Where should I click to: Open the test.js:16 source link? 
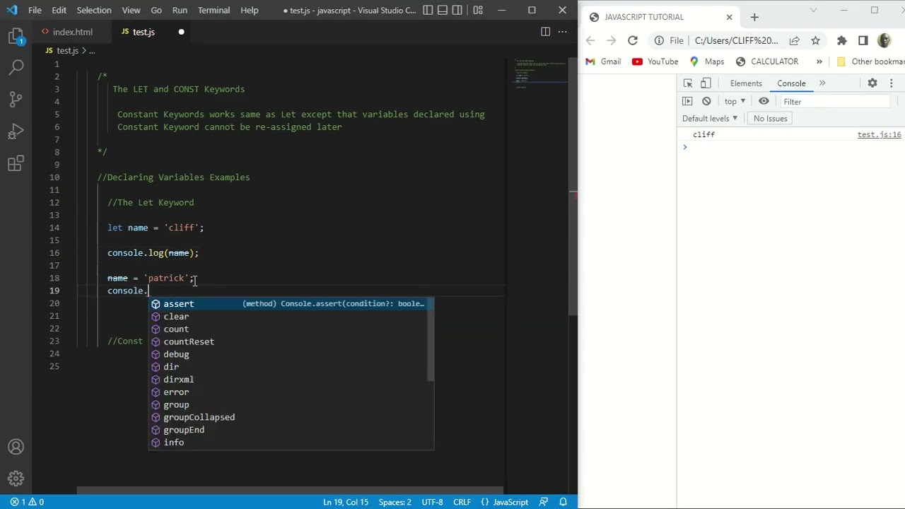(879, 135)
